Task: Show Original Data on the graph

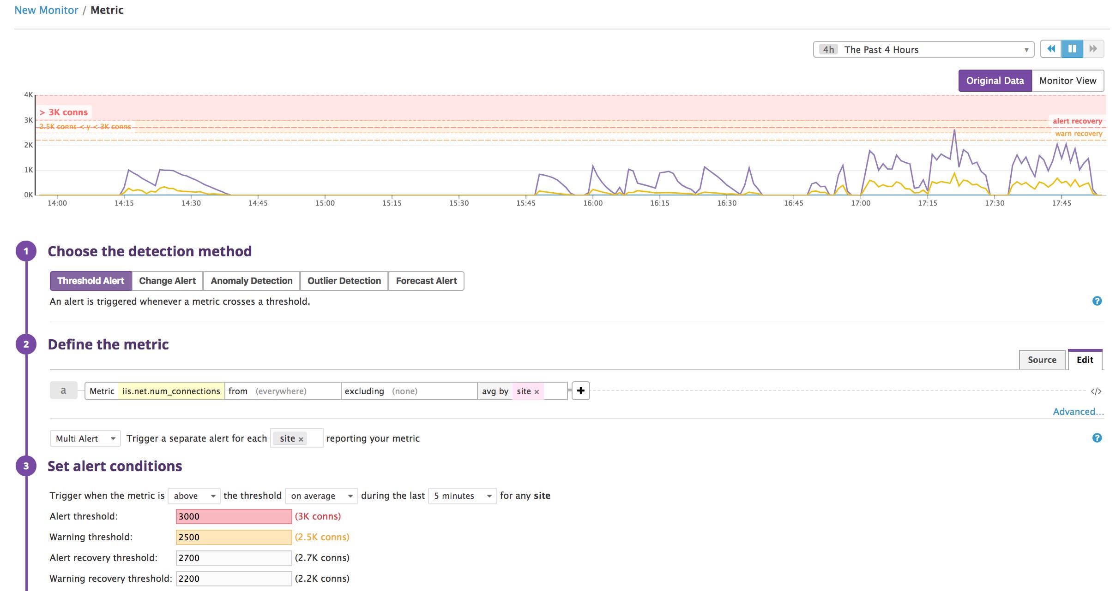Action: click(995, 80)
